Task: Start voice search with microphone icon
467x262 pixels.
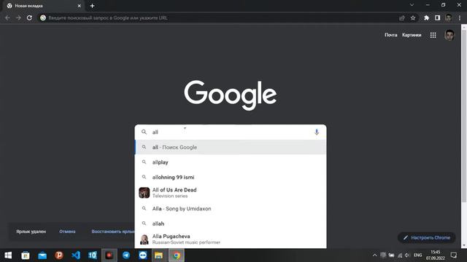Action: [x=317, y=132]
